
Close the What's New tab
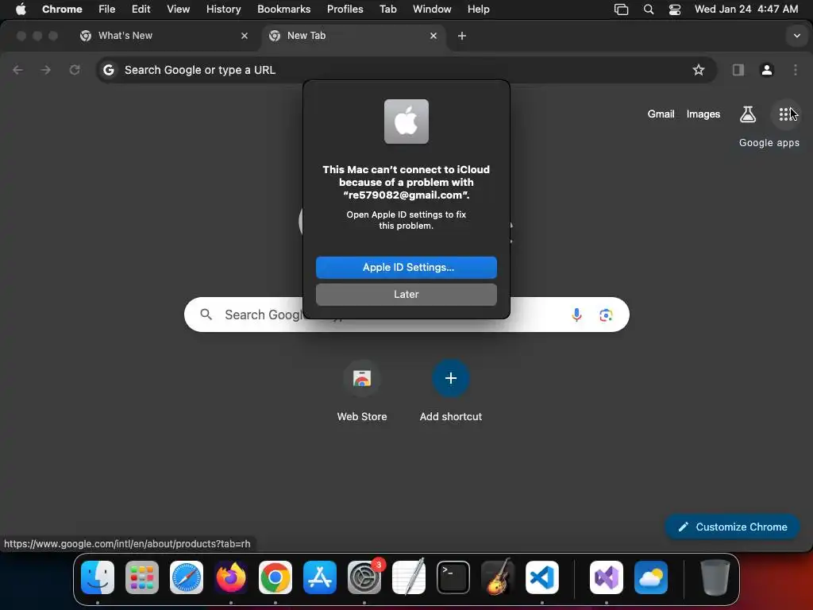click(245, 36)
